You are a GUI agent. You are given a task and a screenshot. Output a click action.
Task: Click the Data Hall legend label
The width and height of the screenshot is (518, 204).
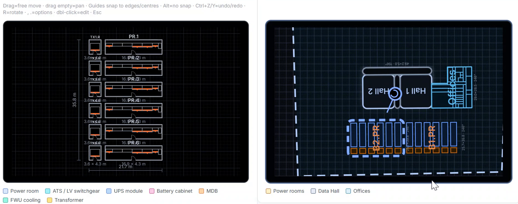(x=329, y=191)
